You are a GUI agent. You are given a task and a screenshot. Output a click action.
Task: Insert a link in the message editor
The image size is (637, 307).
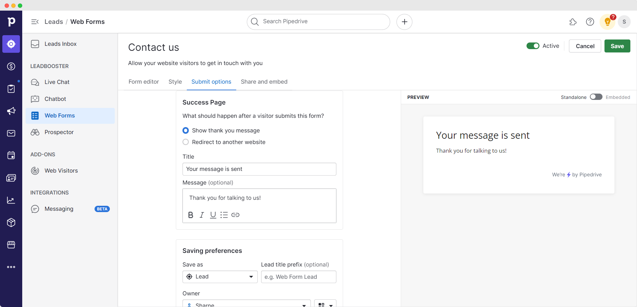click(236, 215)
